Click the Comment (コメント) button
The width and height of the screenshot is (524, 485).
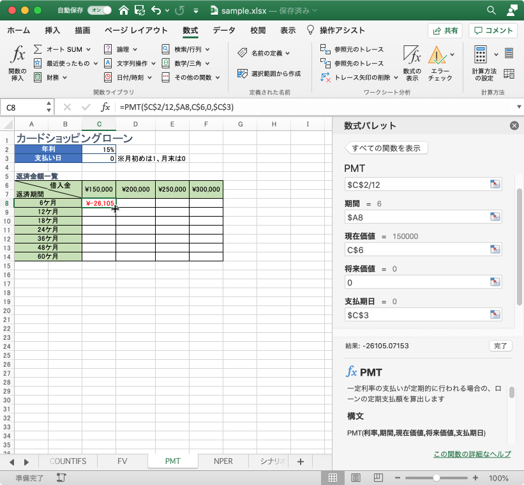(493, 31)
